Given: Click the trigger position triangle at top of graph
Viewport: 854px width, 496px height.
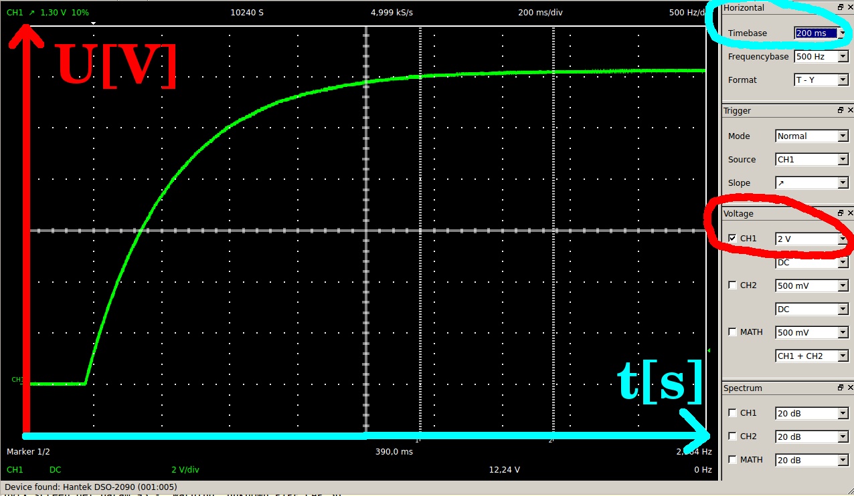Looking at the screenshot, I should pos(94,23).
